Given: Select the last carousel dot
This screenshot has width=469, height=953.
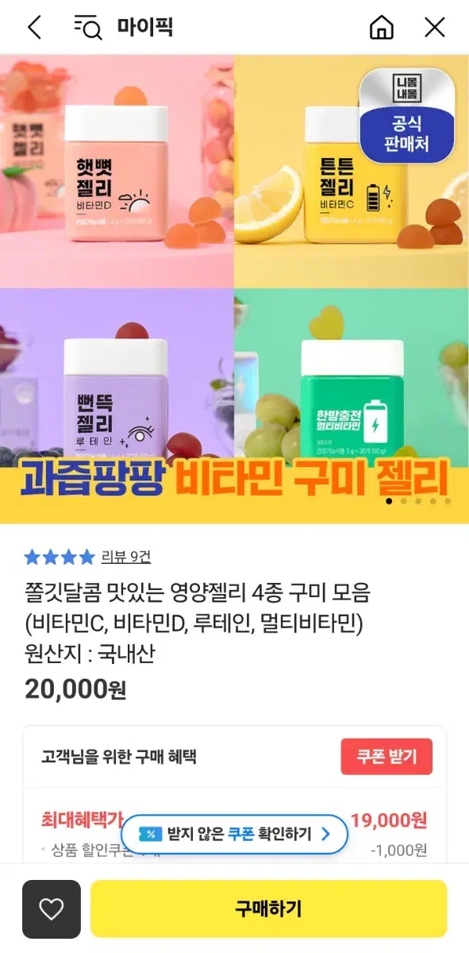Looking at the screenshot, I should click(448, 501).
